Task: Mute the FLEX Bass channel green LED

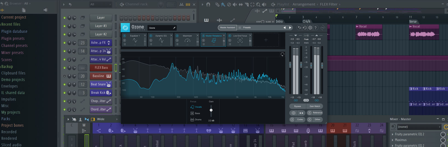Action: click(64, 68)
